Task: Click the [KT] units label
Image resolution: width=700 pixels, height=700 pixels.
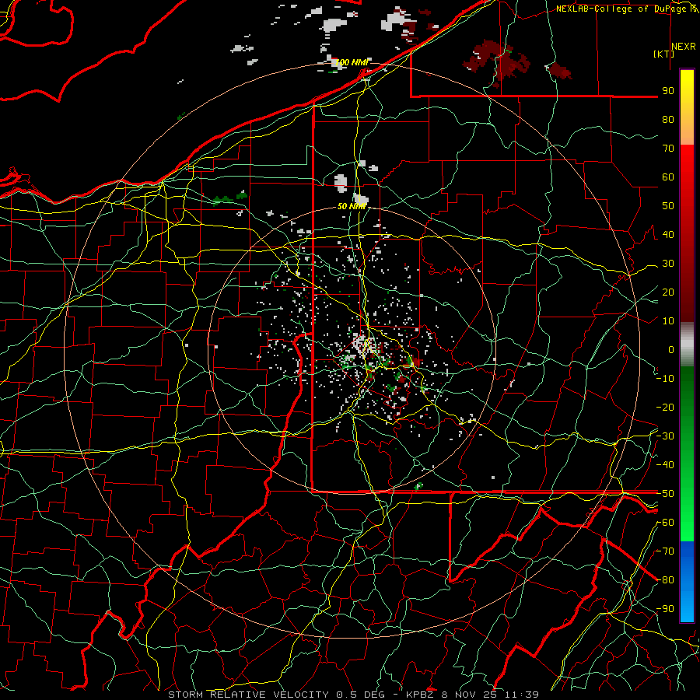Action: tap(664, 54)
